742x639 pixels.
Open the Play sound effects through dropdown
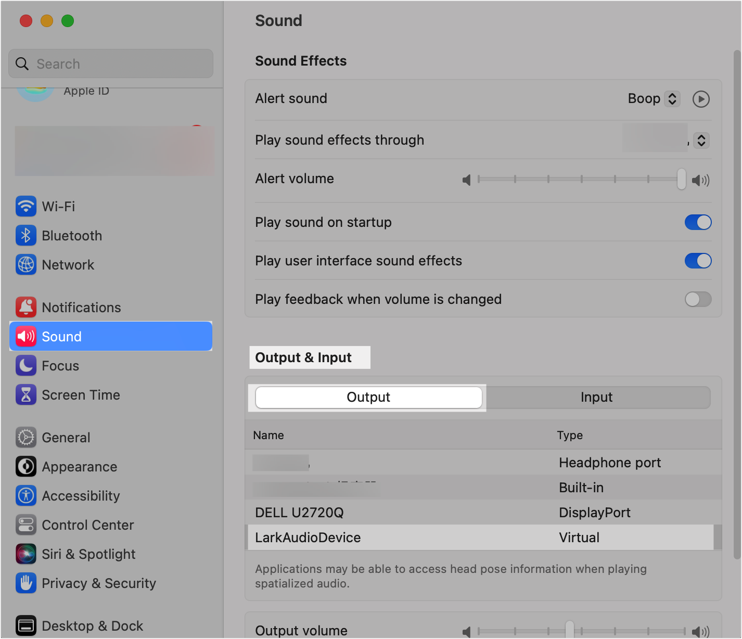point(701,140)
